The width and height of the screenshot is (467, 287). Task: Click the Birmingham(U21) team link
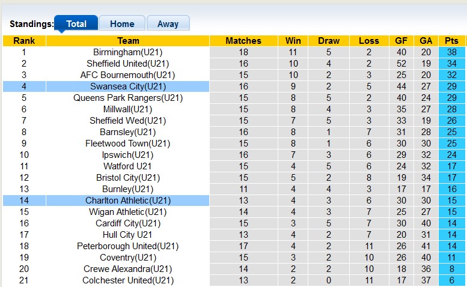[128, 52]
